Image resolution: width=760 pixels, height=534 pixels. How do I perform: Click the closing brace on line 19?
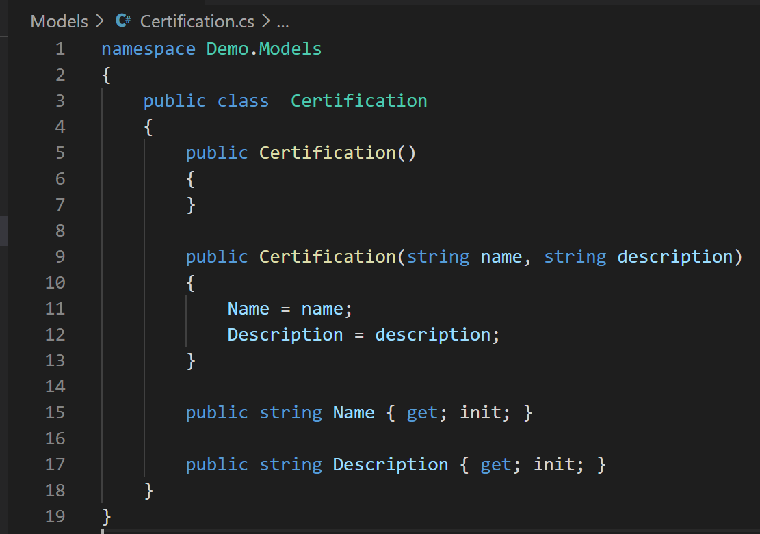click(x=105, y=516)
